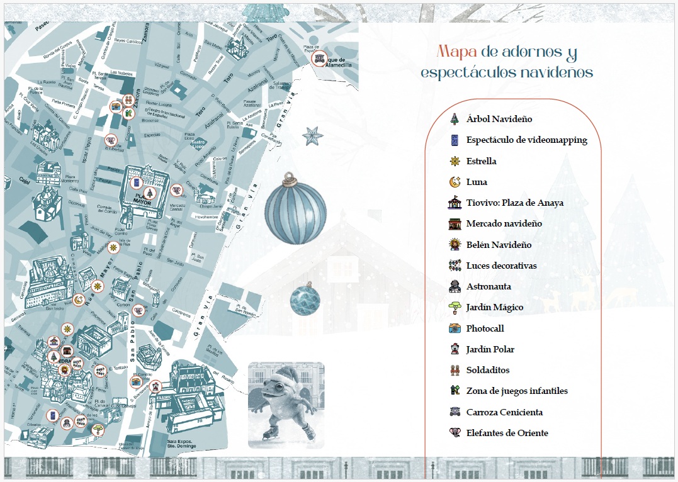Click the carriage marker near Plaza de España
The width and height of the screenshot is (678, 482).
pyautogui.click(x=320, y=59)
